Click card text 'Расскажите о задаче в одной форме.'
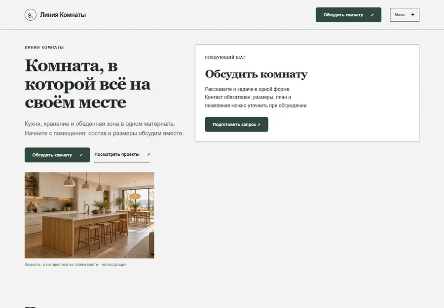The image size is (444, 308). pyautogui.click(x=248, y=89)
